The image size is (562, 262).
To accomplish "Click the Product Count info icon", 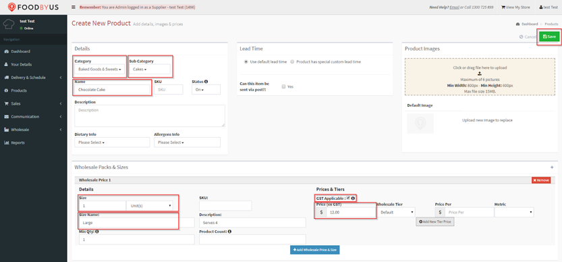I will tap(229, 232).
